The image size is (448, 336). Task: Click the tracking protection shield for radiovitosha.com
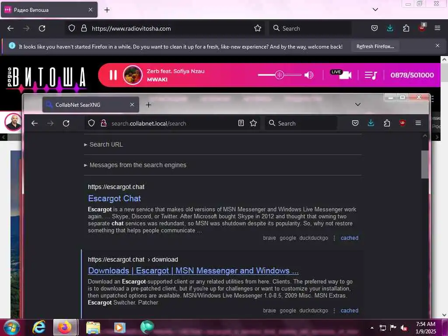[72, 28]
